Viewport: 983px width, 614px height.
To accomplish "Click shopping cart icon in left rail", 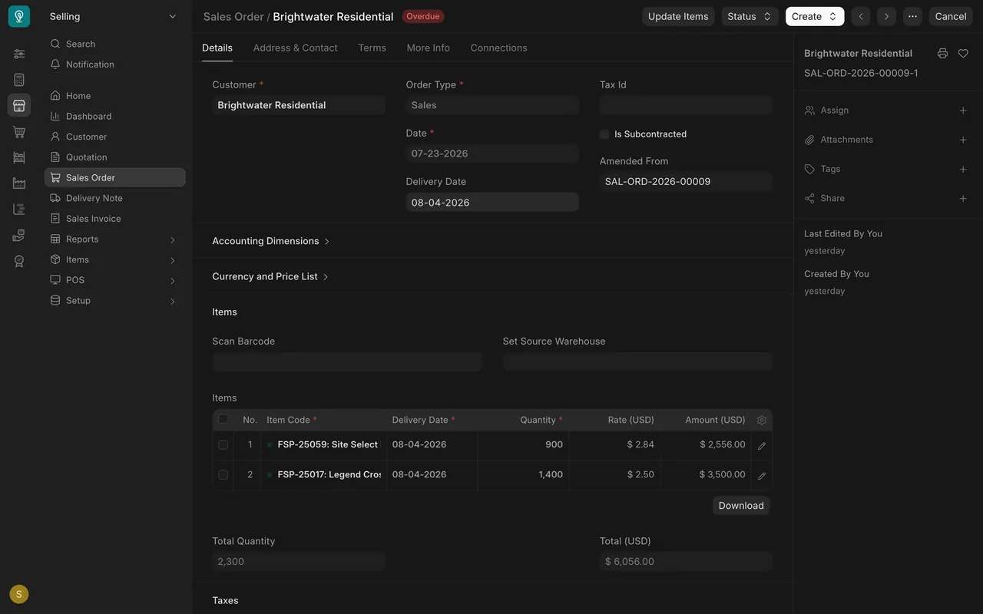I will 19,132.
